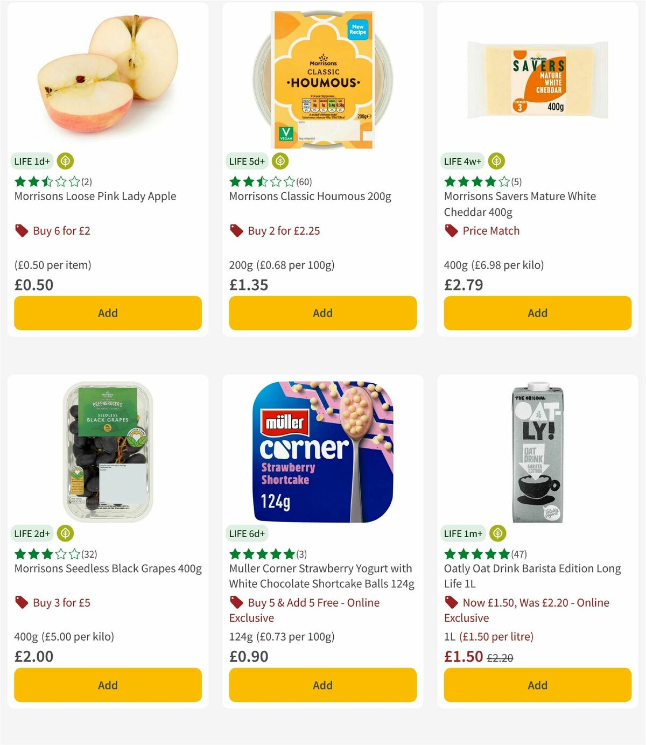This screenshot has height=745, width=646.
Task: Open the Morrisons Seedless Black Grapes page
Action: [x=107, y=568]
